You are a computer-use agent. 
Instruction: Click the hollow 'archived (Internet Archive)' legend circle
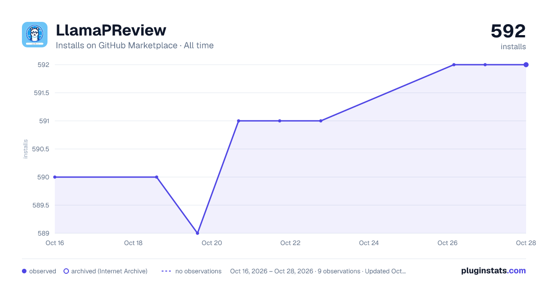point(66,271)
